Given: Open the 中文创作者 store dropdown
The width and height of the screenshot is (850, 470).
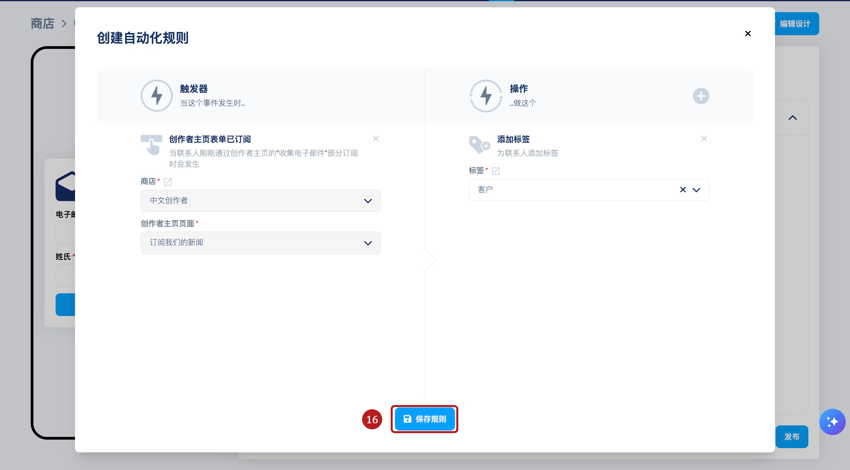Looking at the screenshot, I should point(260,200).
